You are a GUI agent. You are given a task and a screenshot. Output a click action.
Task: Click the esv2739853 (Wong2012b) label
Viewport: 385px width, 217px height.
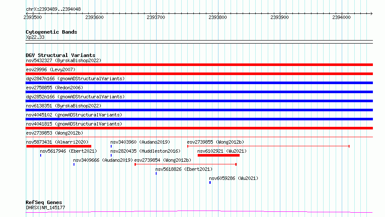click(x=55, y=133)
